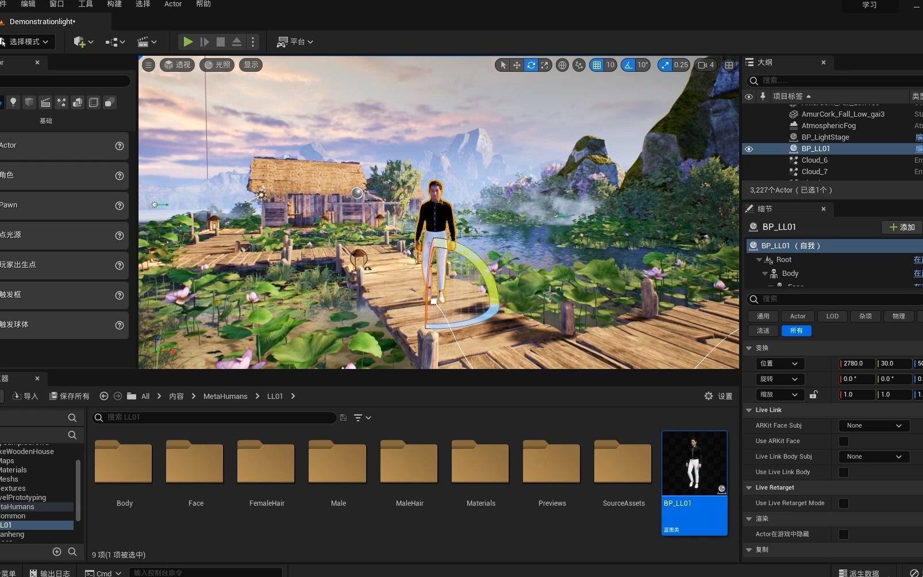The image size is (923, 577).
Task: Open the Blueprints toolbar menu
Action: tap(115, 42)
